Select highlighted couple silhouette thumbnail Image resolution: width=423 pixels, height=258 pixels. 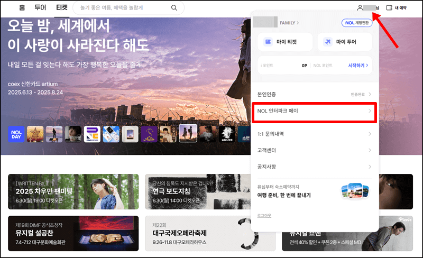pyautogui.click(x=188, y=133)
